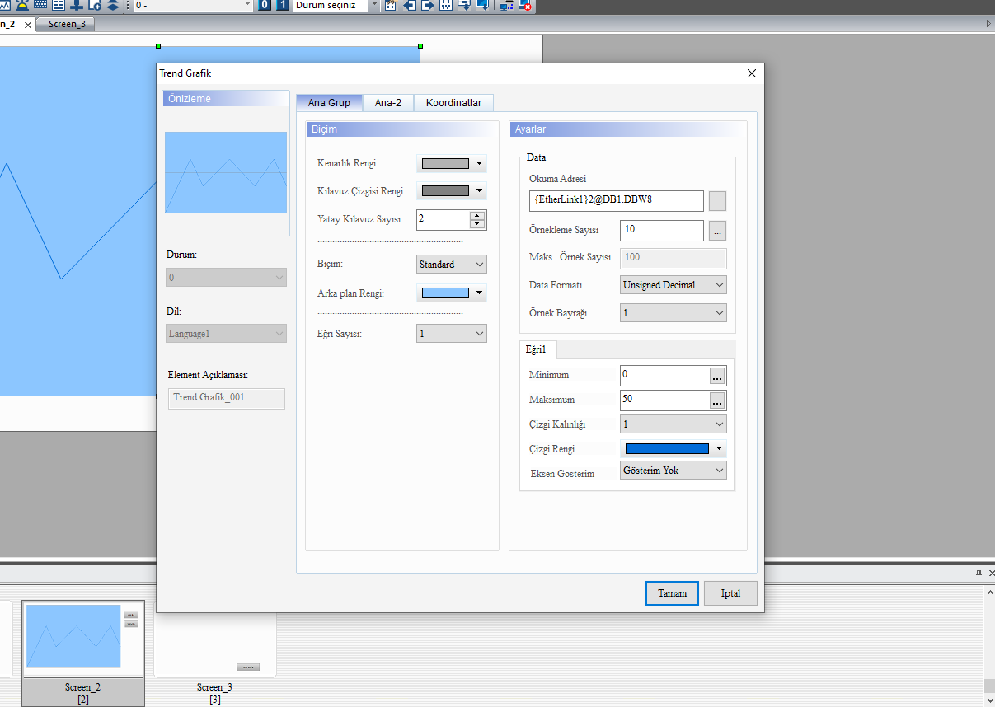Pin the bottom screens panel
Screen dimensions: 995x707
click(x=979, y=573)
